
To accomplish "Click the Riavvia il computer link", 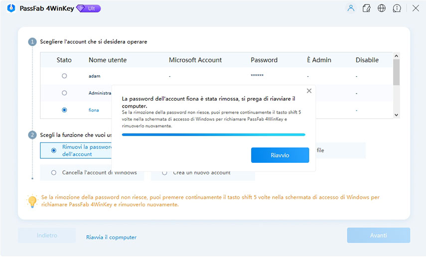I will (x=111, y=238).
